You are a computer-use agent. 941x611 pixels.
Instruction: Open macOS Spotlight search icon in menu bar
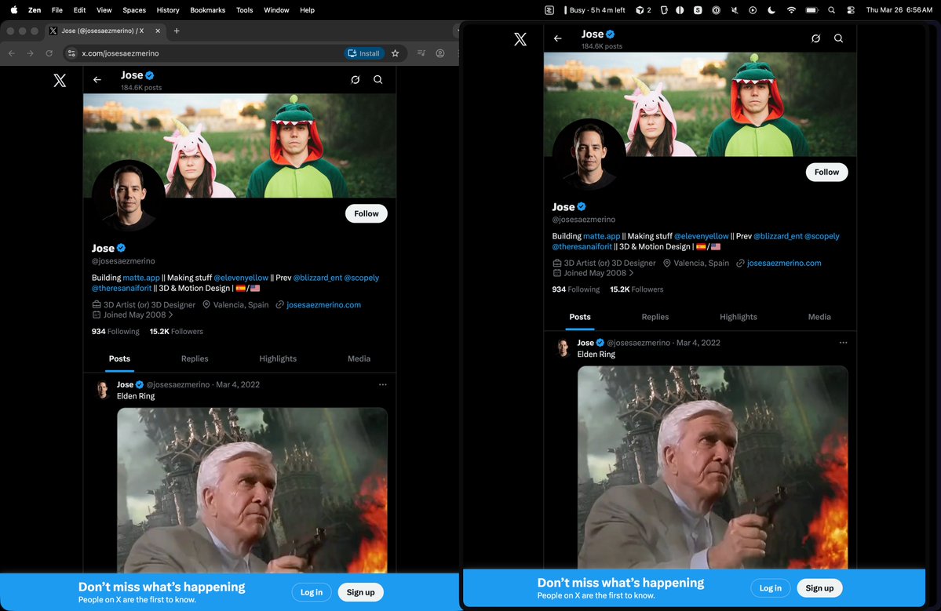pyautogui.click(x=831, y=10)
